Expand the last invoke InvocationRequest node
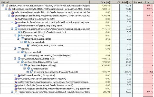The width and height of the screenshot is (154, 97). tap(28, 72)
